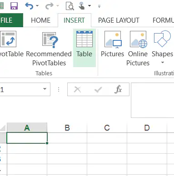Insert Pictures from this device

click(x=113, y=44)
